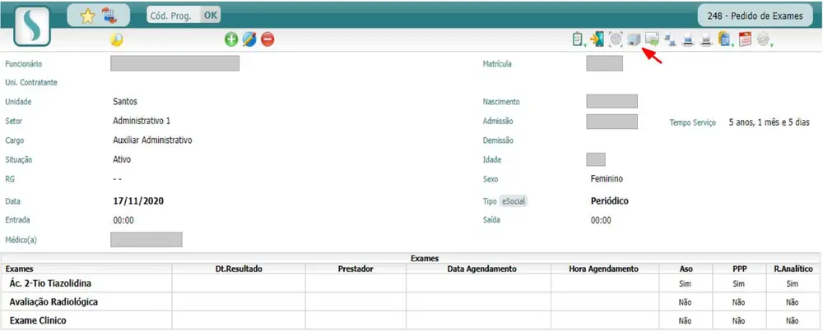Click the phone with orange arrow icon
This screenshot has width=823, height=331.
click(x=597, y=39)
